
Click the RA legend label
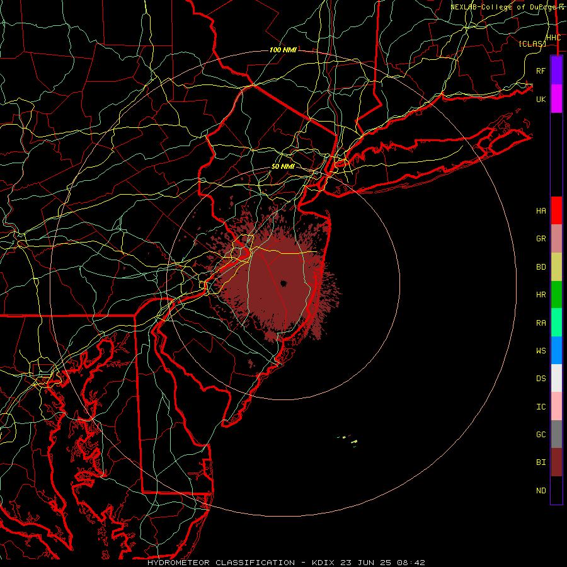point(541,323)
